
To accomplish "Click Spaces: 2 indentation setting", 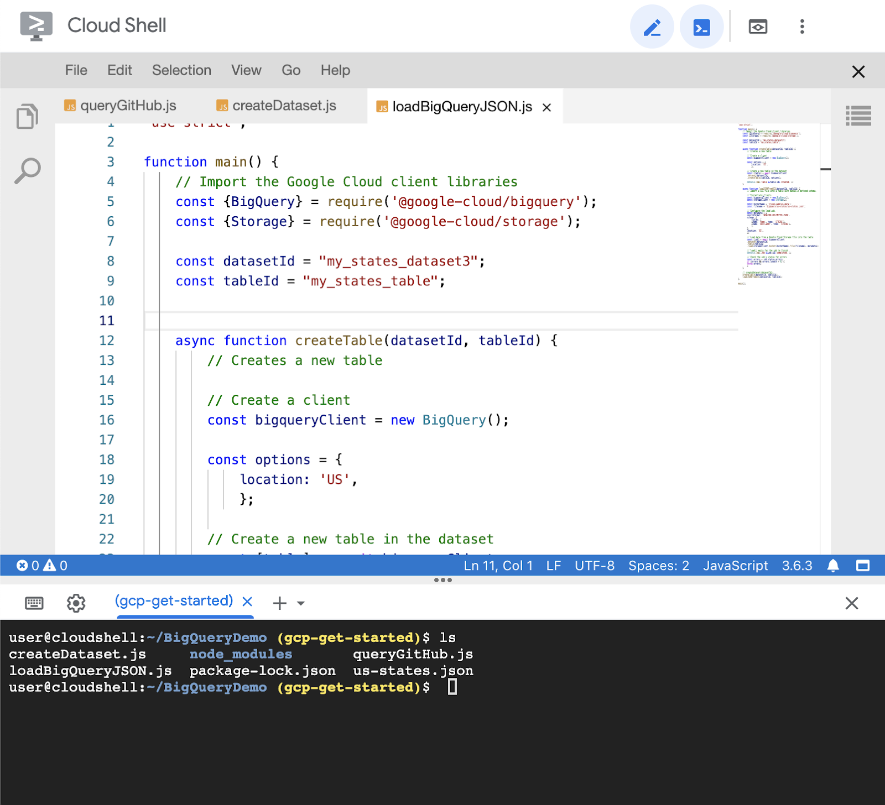I will point(658,566).
